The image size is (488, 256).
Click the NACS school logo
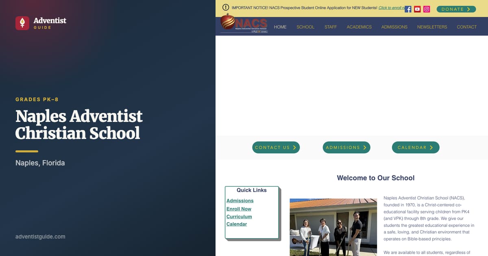click(244, 24)
